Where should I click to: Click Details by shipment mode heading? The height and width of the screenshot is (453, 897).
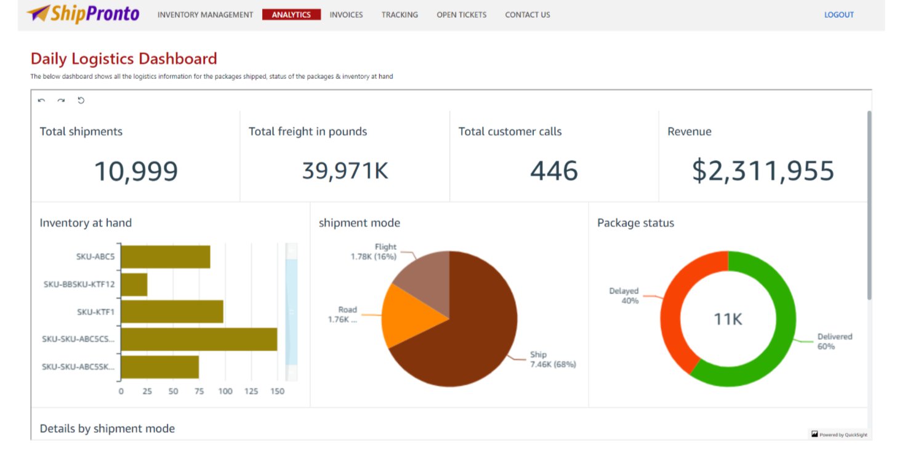pos(107,428)
